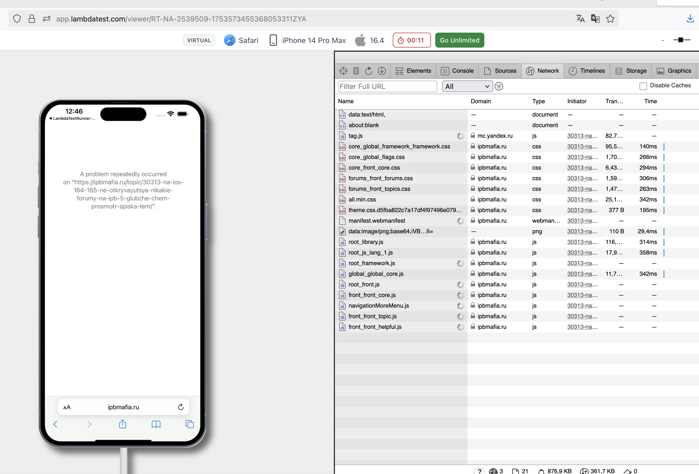Tap the Safari share icon on phone

[122, 424]
